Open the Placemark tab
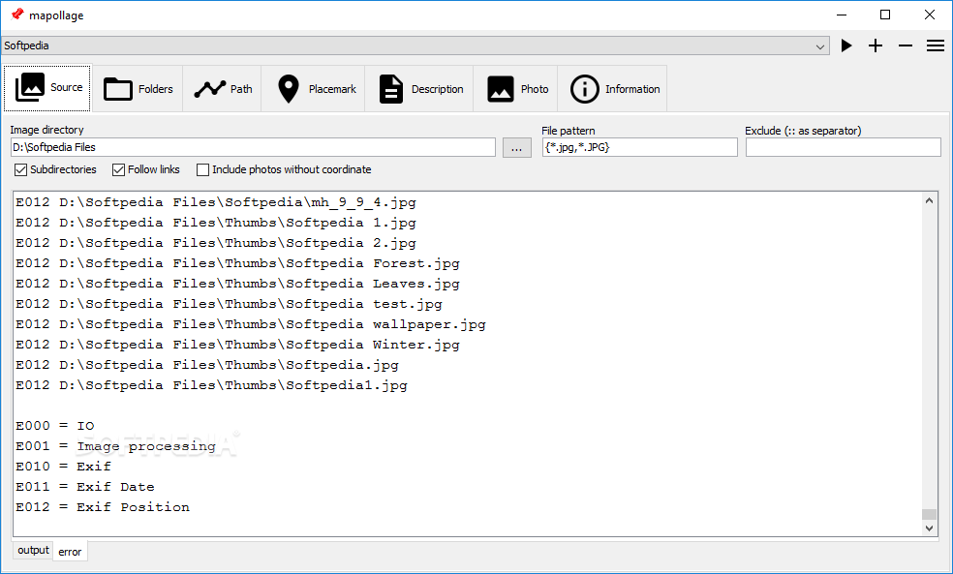953x574 pixels. click(314, 89)
